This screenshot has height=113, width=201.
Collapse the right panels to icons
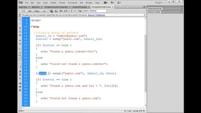[x=182, y=6]
